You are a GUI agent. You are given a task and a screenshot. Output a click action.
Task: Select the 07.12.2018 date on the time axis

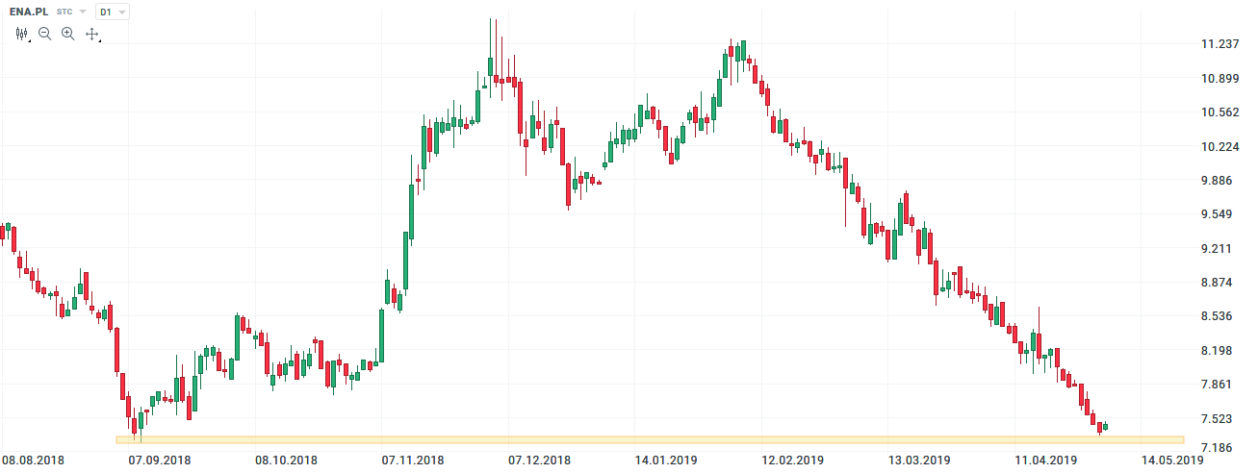coord(540,461)
